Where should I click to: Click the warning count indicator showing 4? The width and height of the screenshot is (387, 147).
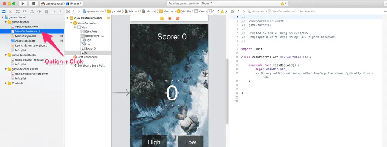coord(283,4)
